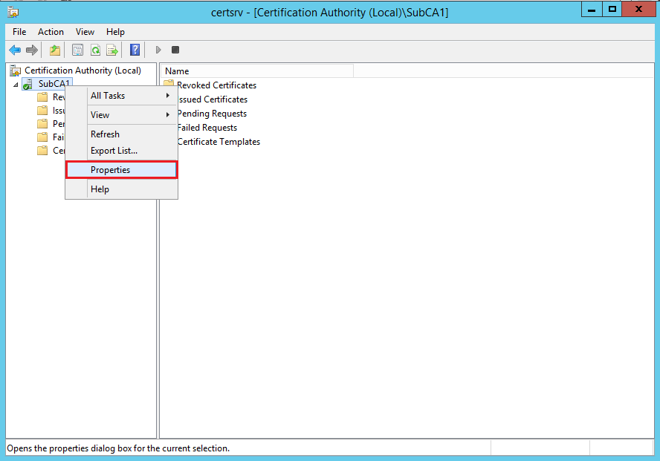Select Certificate Templates in the list pane
Viewport: 660px width, 461px height.
pyautogui.click(x=219, y=142)
